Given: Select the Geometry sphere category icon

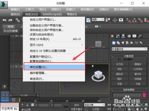Looking at the screenshot, I should (114, 43).
